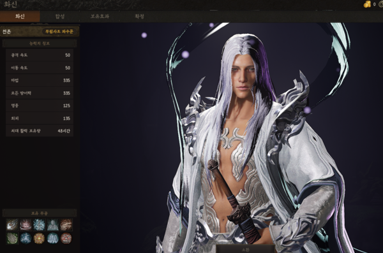Screen dimensions: 383x253
Task: Choose the gray human silhouette skill icon
Action: [53, 224]
